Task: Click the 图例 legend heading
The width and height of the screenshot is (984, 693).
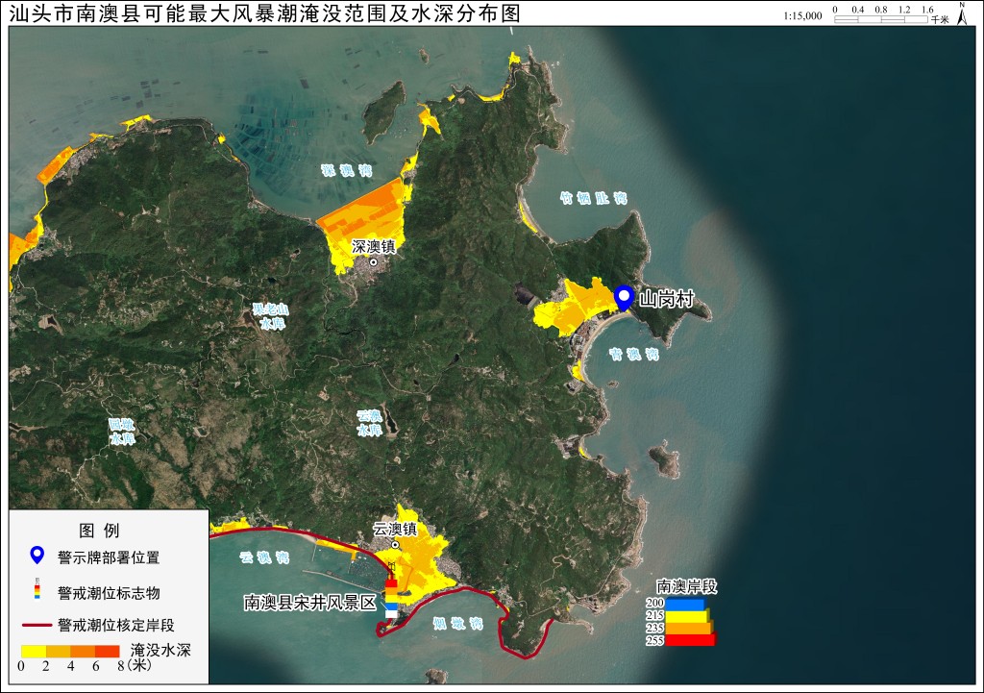Action: [x=99, y=531]
